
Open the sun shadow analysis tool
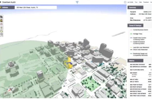(1, 28)
